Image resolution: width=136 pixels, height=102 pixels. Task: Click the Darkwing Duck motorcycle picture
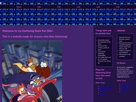pyautogui.click(x=32, y=71)
